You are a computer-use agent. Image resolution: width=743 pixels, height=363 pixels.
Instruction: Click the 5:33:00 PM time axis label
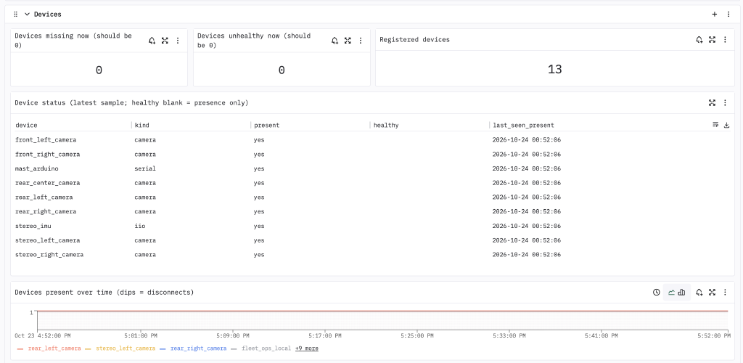click(x=509, y=335)
